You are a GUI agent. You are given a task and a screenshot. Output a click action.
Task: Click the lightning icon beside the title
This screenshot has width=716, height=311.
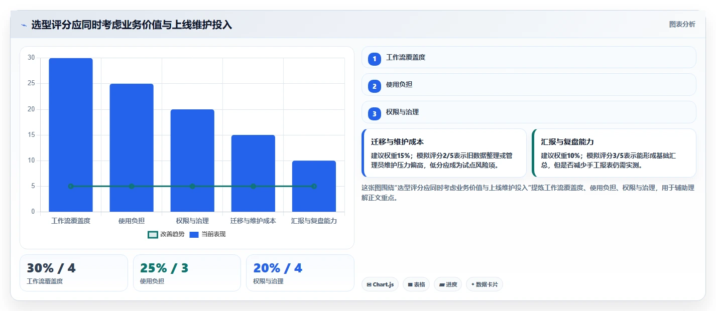tap(24, 25)
